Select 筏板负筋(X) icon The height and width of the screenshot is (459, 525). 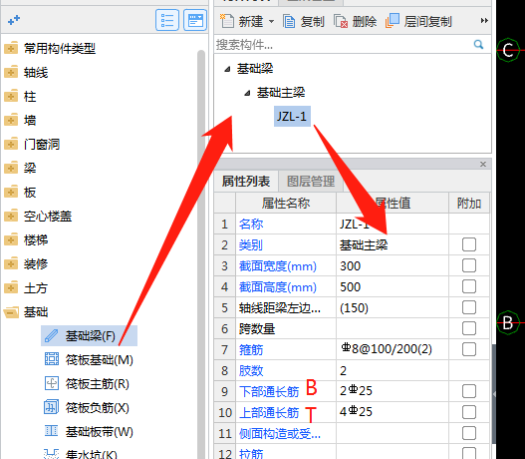(52, 407)
